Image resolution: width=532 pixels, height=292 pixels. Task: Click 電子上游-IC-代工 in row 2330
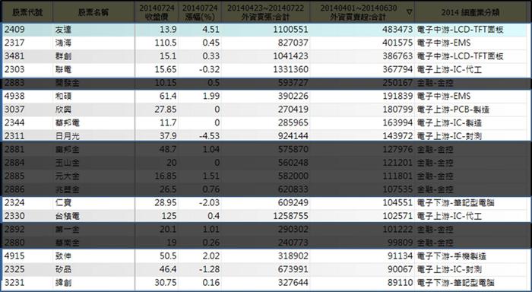click(449, 216)
